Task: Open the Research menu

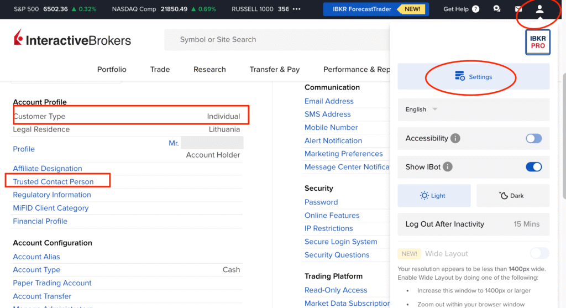Action: point(209,69)
